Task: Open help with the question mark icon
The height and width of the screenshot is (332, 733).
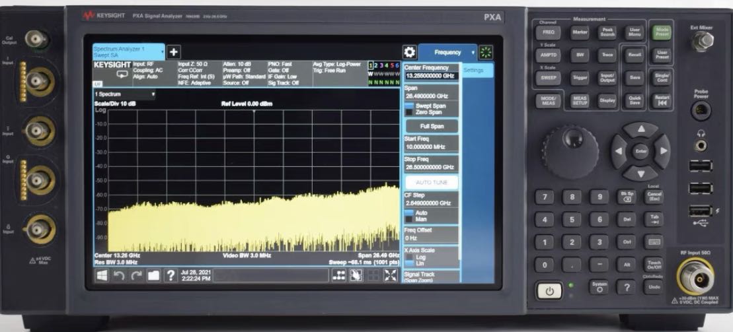Action: tap(171, 276)
